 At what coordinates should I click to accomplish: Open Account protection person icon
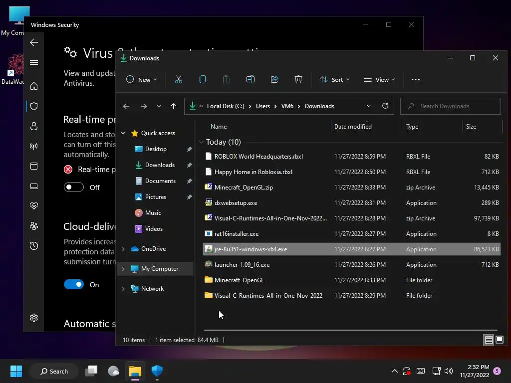click(x=34, y=126)
